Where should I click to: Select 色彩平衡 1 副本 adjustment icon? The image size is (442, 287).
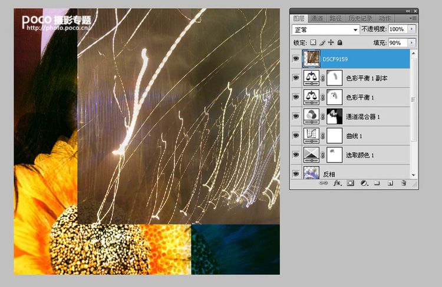click(x=312, y=78)
